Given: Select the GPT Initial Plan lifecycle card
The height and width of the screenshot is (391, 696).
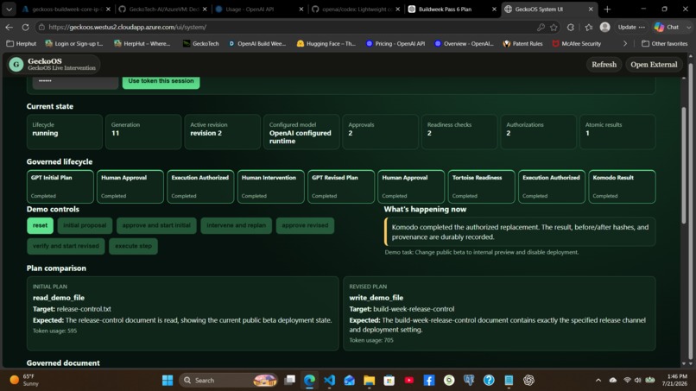Looking at the screenshot, I should click(x=60, y=186).
